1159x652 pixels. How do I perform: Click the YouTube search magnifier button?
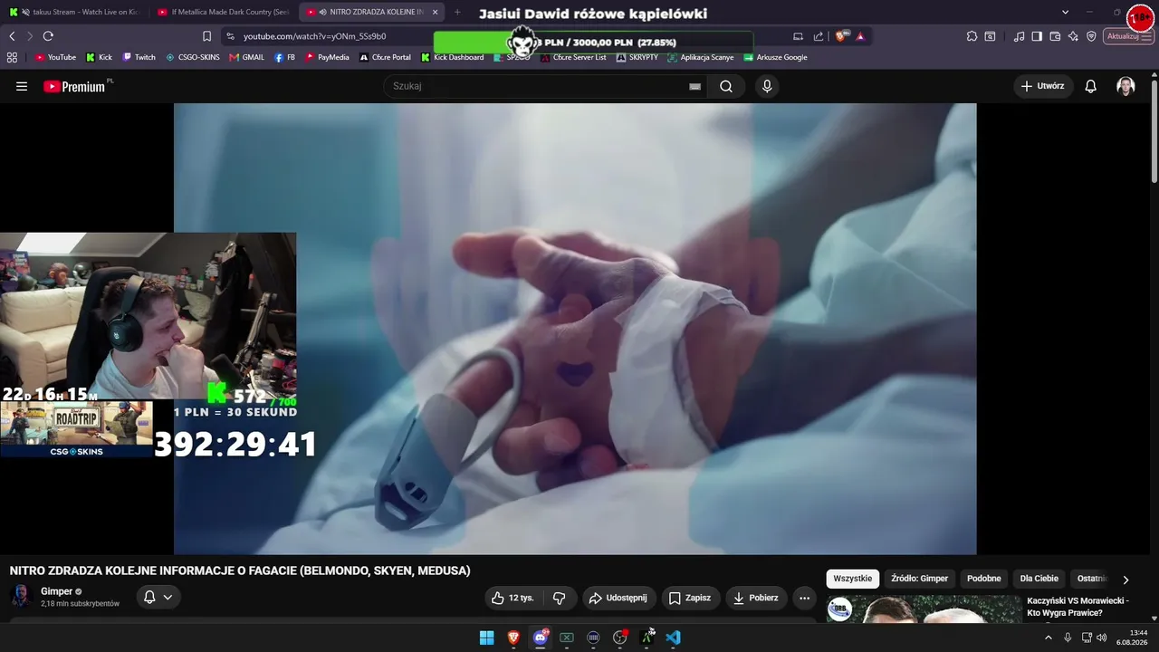pyautogui.click(x=726, y=86)
